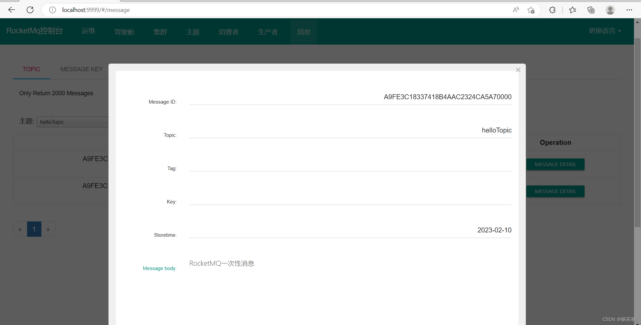Click first row message ID starting A9FE3C
The image size is (641, 325).
tap(95, 159)
